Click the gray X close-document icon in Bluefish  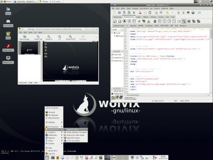tap(134, 12)
